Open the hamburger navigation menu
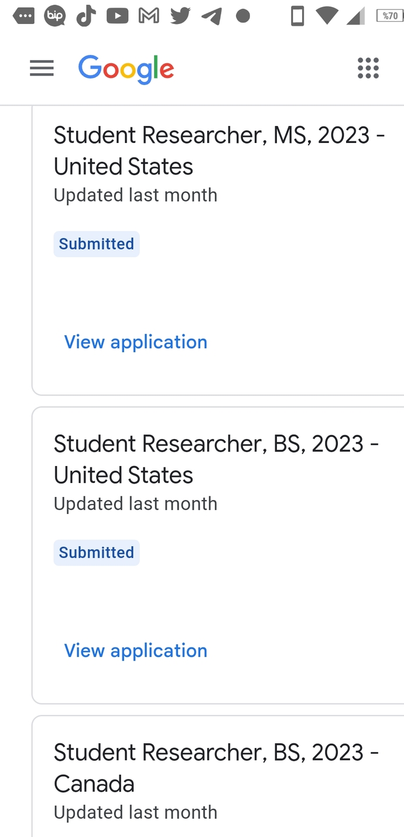 point(42,69)
